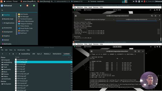Launch File Manager from the application menu
This screenshot has height=91, width=162.
(x=24, y=17)
